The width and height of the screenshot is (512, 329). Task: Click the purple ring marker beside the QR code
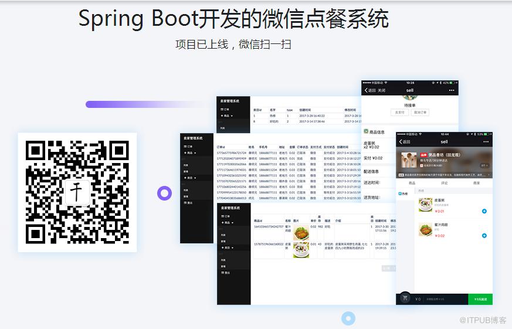(x=164, y=193)
